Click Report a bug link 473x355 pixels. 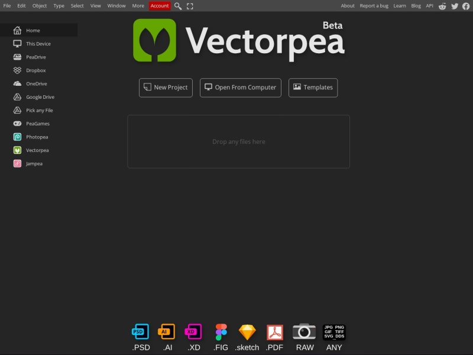[374, 6]
